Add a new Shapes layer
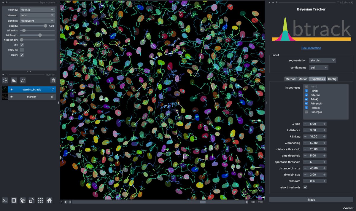 click(13, 80)
